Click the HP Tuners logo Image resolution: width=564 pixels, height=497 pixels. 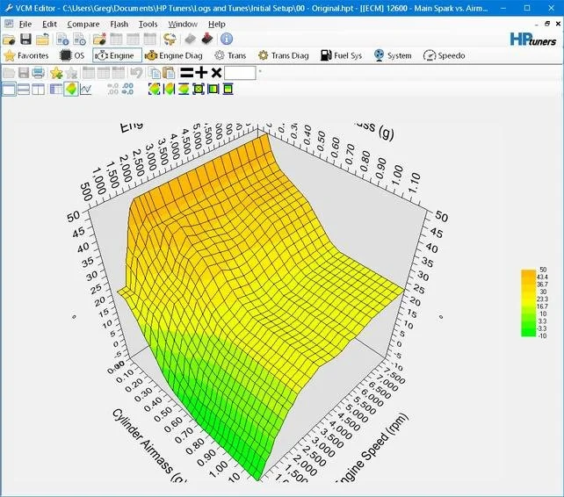pos(533,40)
